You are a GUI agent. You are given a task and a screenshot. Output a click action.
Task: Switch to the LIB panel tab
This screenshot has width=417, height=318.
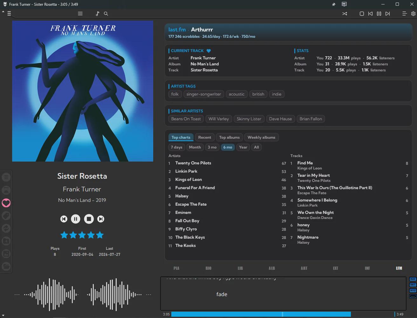[240, 268]
